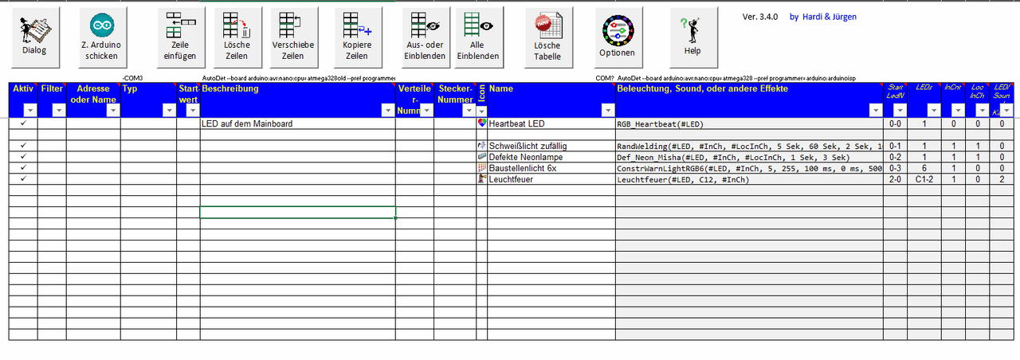Open the Beschreibung column filter dropdown
The image size is (1020, 360).
pos(387,111)
